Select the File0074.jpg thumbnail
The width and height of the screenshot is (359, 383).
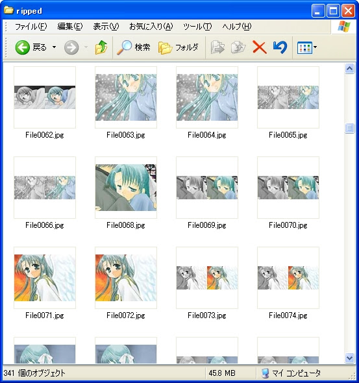pos(288,278)
